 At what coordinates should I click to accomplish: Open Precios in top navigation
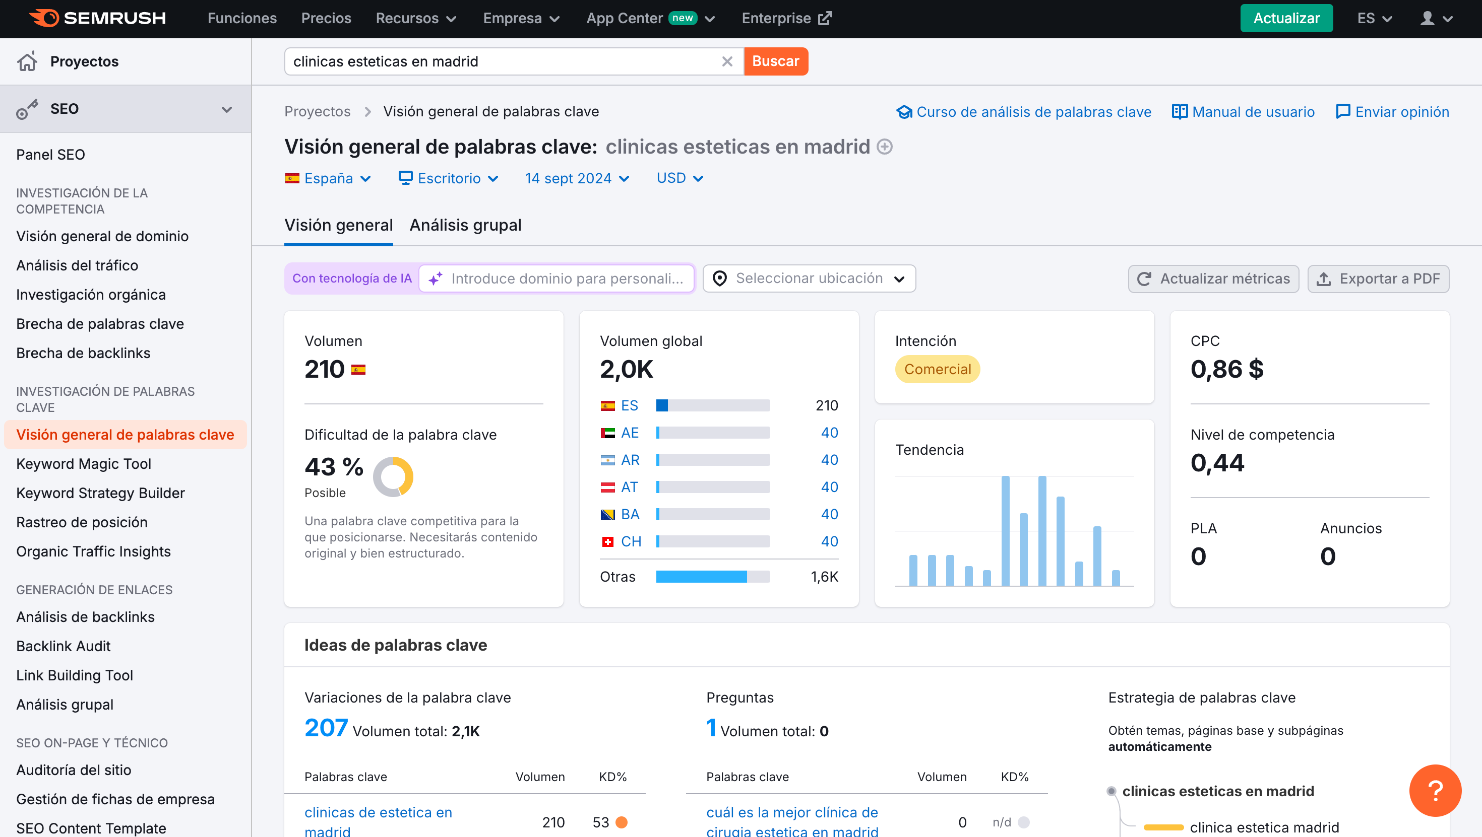(326, 19)
